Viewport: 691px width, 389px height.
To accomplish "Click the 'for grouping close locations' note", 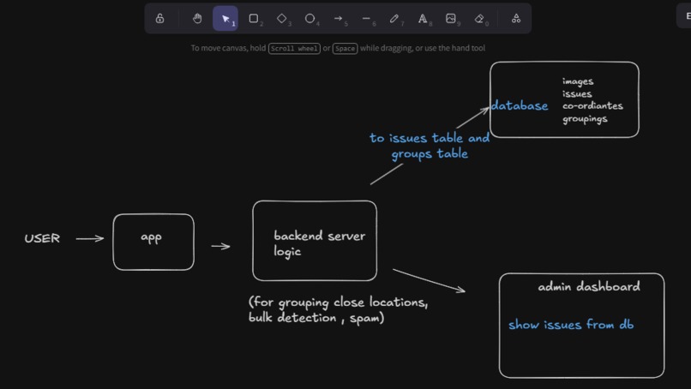I will pyautogui.click(x=338, y=309).
